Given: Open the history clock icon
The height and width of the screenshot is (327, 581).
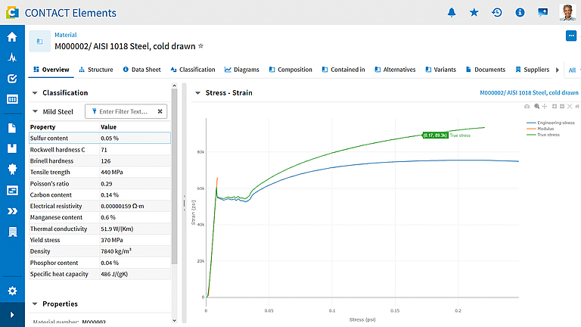Looking at the screenshot, I should pos(497,13).
